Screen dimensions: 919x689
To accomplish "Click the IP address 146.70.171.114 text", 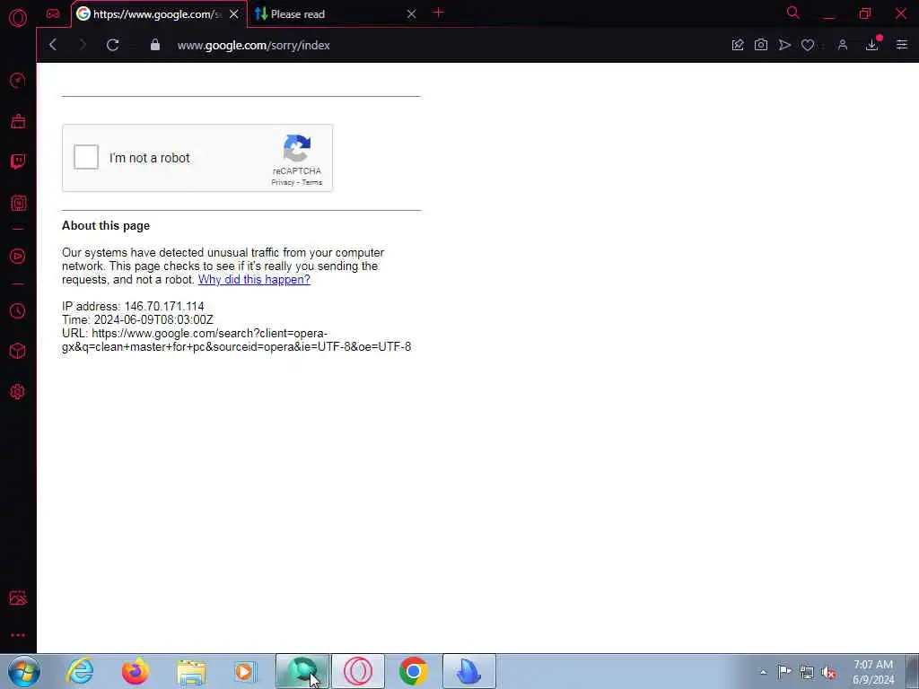I will coord(133,307).
